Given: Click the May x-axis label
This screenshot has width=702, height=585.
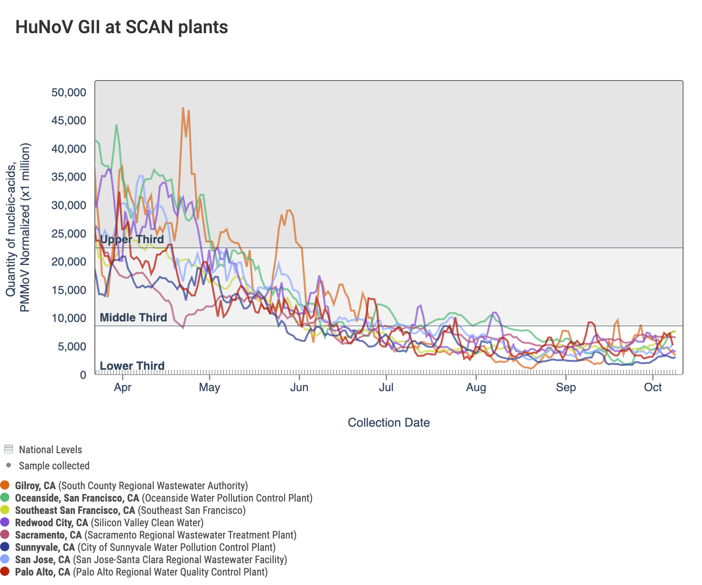Looking at the screenshot, I should (210, 387).
